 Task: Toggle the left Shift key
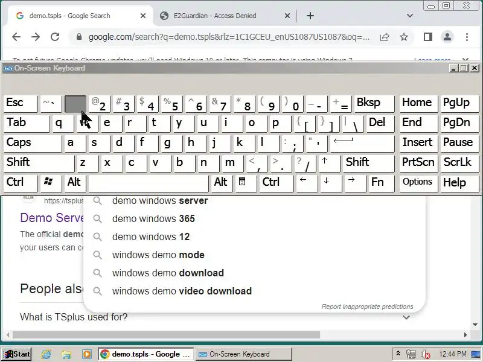pyautogui.click(x=39, y=163)
